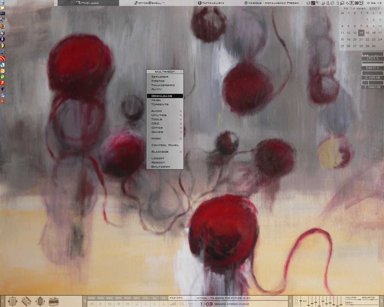The width and height of the screenshot is (384, 307).
Task: Choose Shutdown in the menu
Action: (x=165, y=167)
